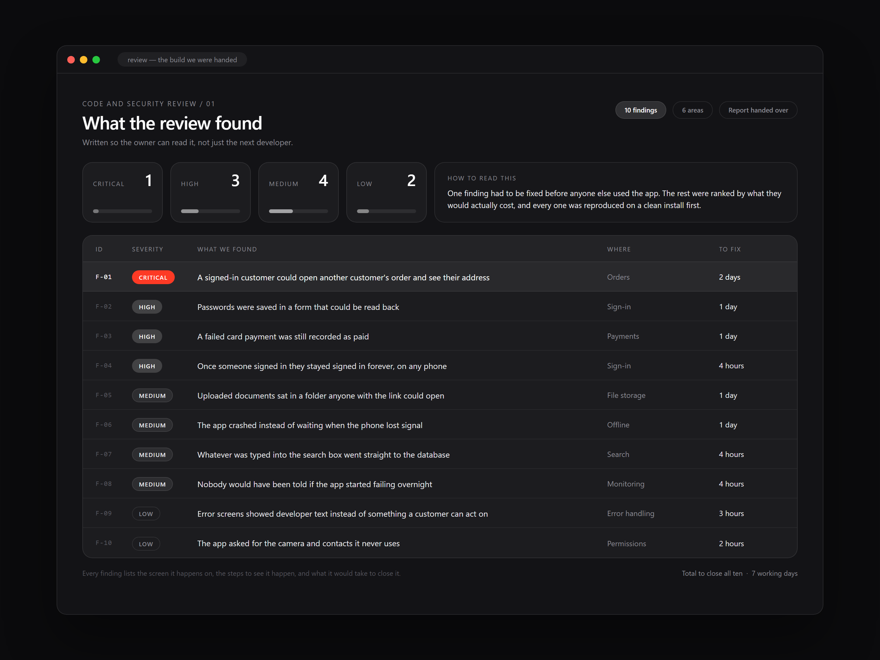Select the "6 areas" pill

coord(692,110)
